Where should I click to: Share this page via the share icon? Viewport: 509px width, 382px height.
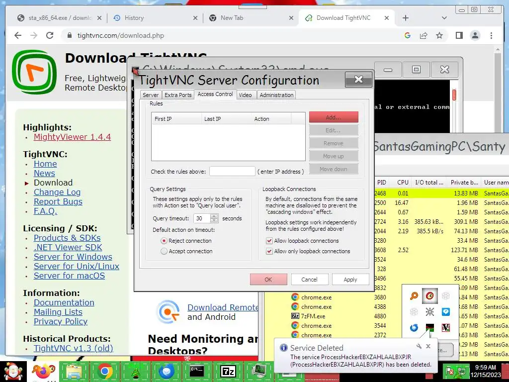[424, 35]
